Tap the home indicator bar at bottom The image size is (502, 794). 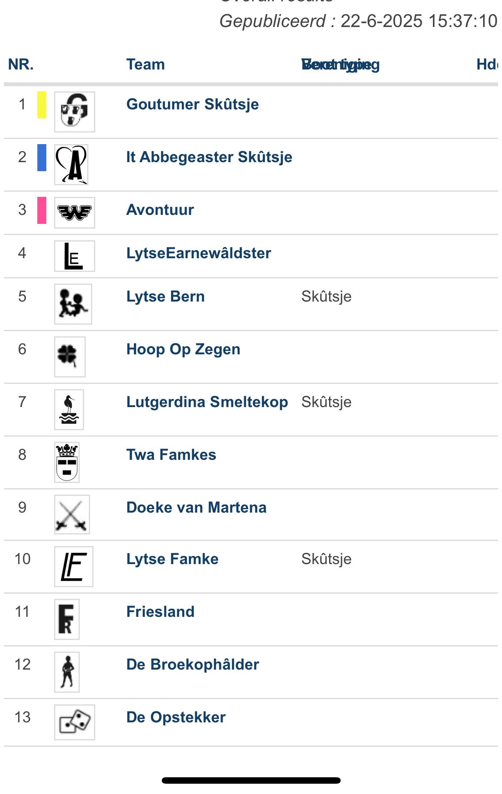pyautogui.click(x=251, y=780)
